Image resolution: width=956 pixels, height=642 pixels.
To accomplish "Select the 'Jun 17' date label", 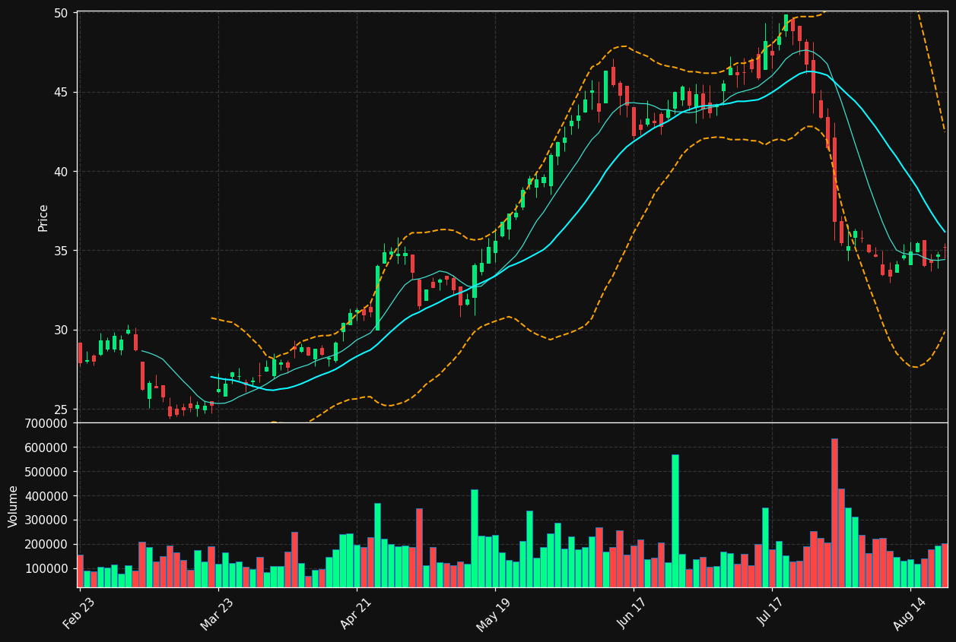I will click(x=634, y=614).
